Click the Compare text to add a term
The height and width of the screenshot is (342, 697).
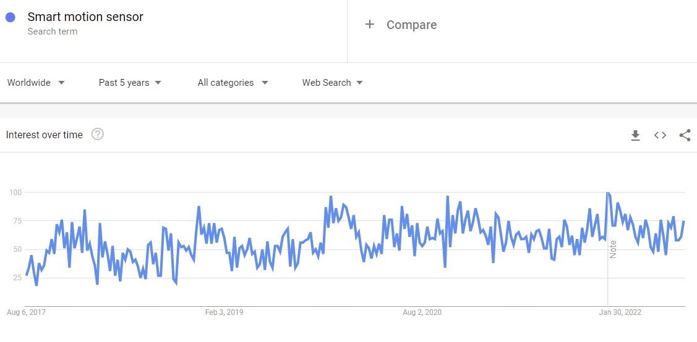[411, 25]
